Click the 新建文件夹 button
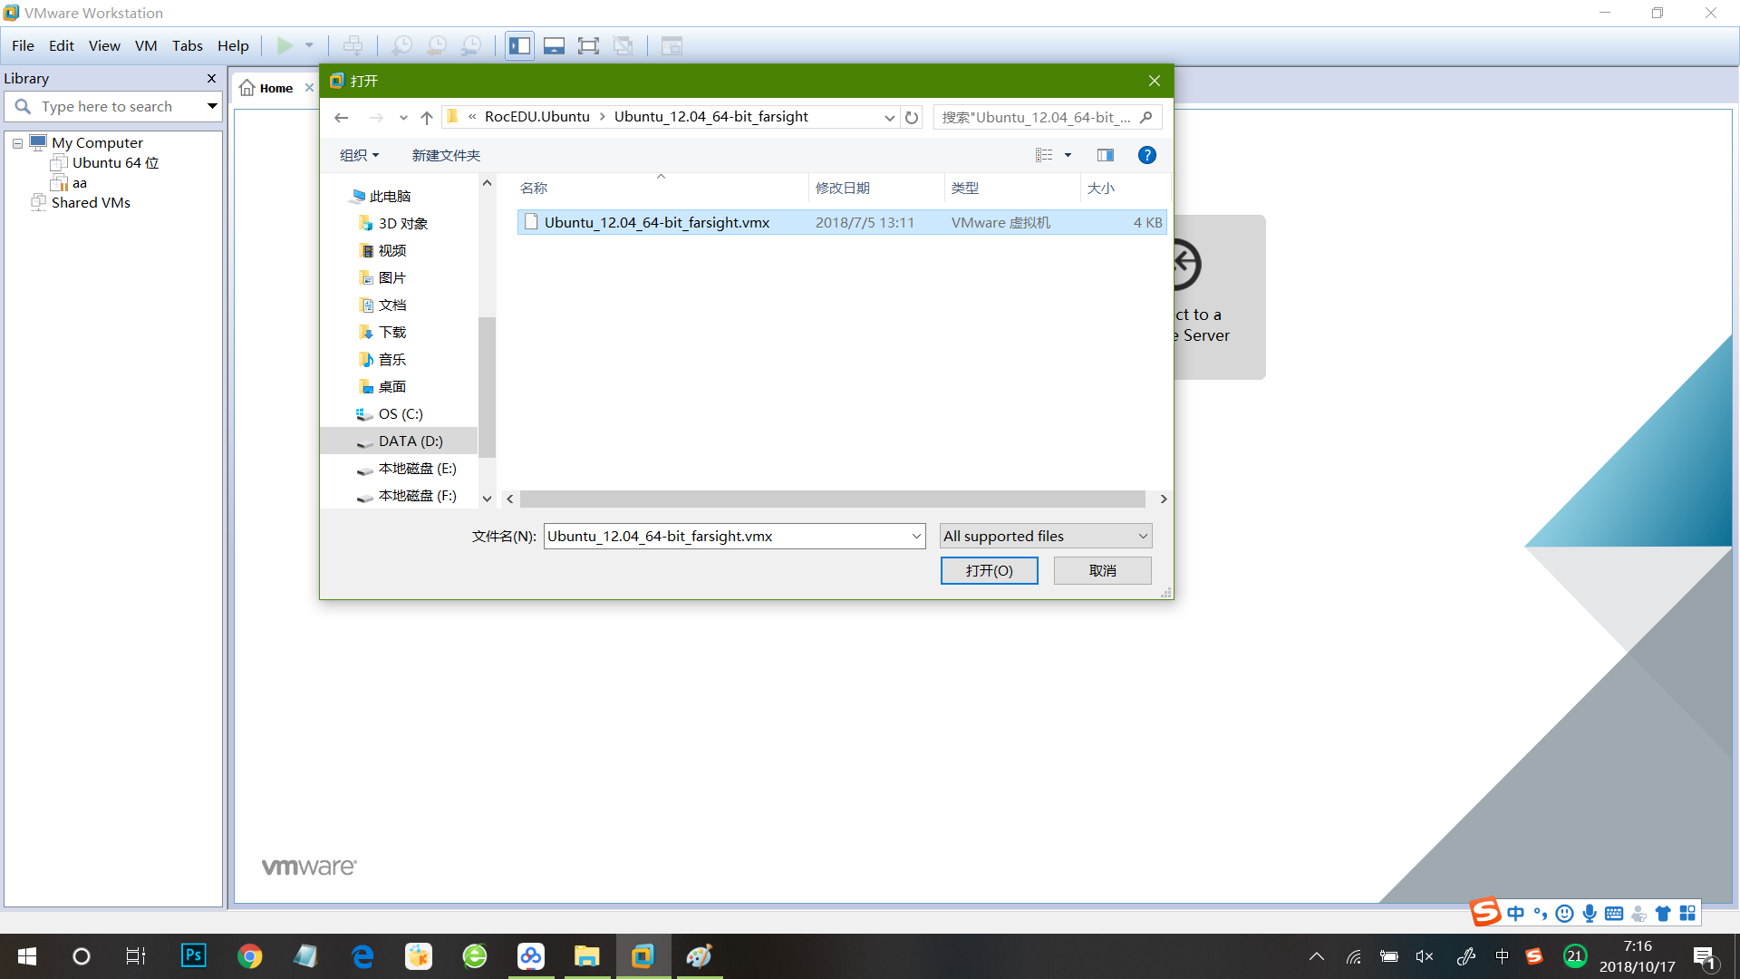 pos(446,155)
